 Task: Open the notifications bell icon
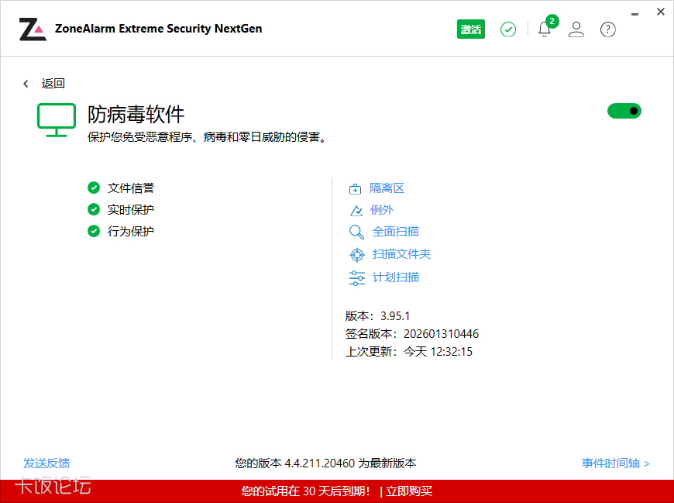pos(544,30)
